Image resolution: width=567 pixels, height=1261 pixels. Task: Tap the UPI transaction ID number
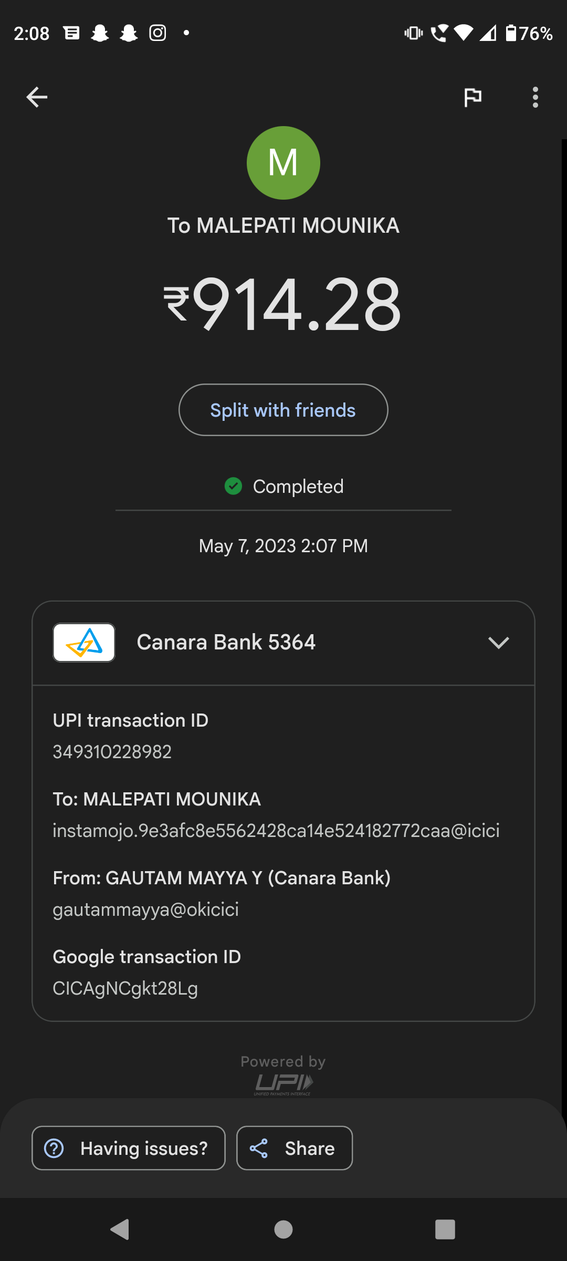coord(112,752)
